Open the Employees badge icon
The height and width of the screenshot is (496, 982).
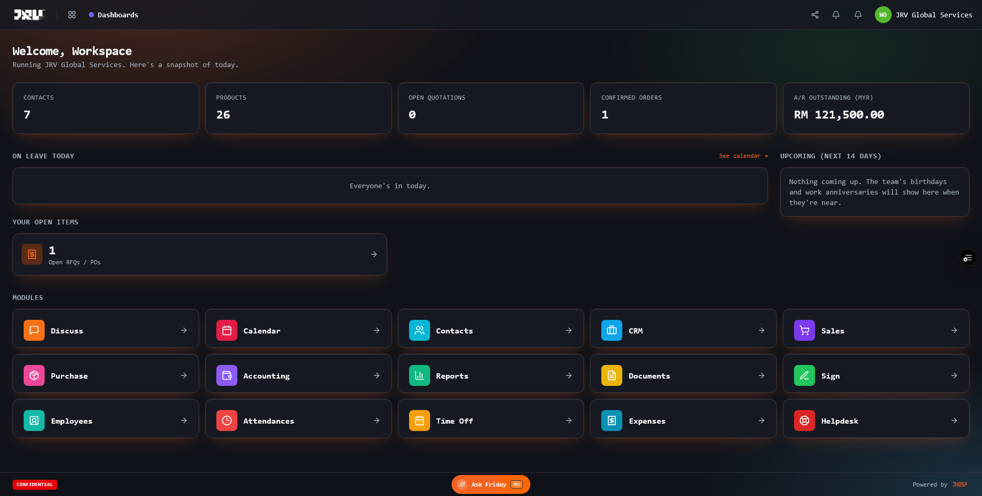coord(34,420)
